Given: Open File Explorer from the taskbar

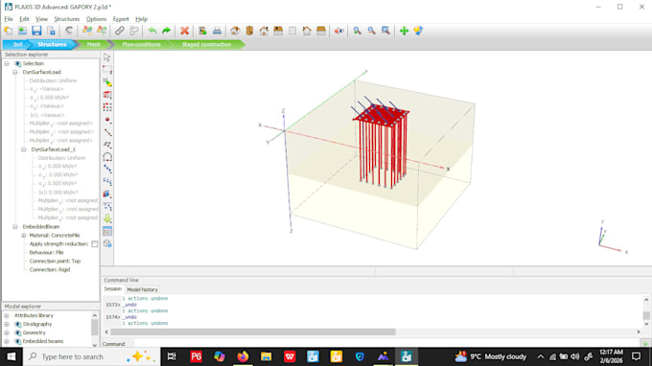Looking at the screenshot, I should pyautogui.click(x=266, y=356).
